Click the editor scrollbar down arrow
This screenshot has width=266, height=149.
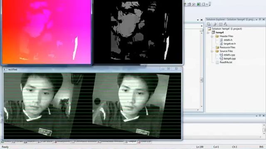tap(202, 106)
